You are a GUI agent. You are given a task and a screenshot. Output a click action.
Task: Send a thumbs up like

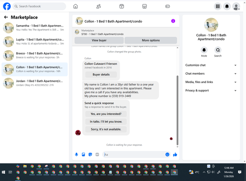click(x=175, y=154)
